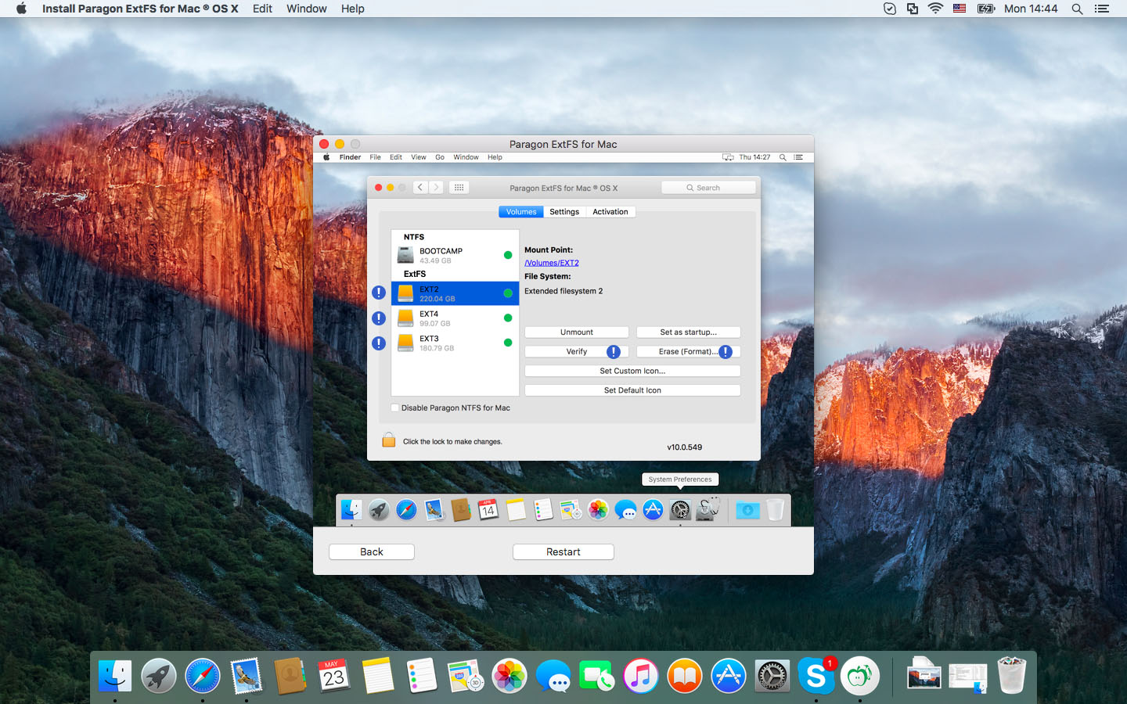Screen dimensions: 1127x704
Task: Open Spotlight search in the menu bar
Action: point(1077,9)
